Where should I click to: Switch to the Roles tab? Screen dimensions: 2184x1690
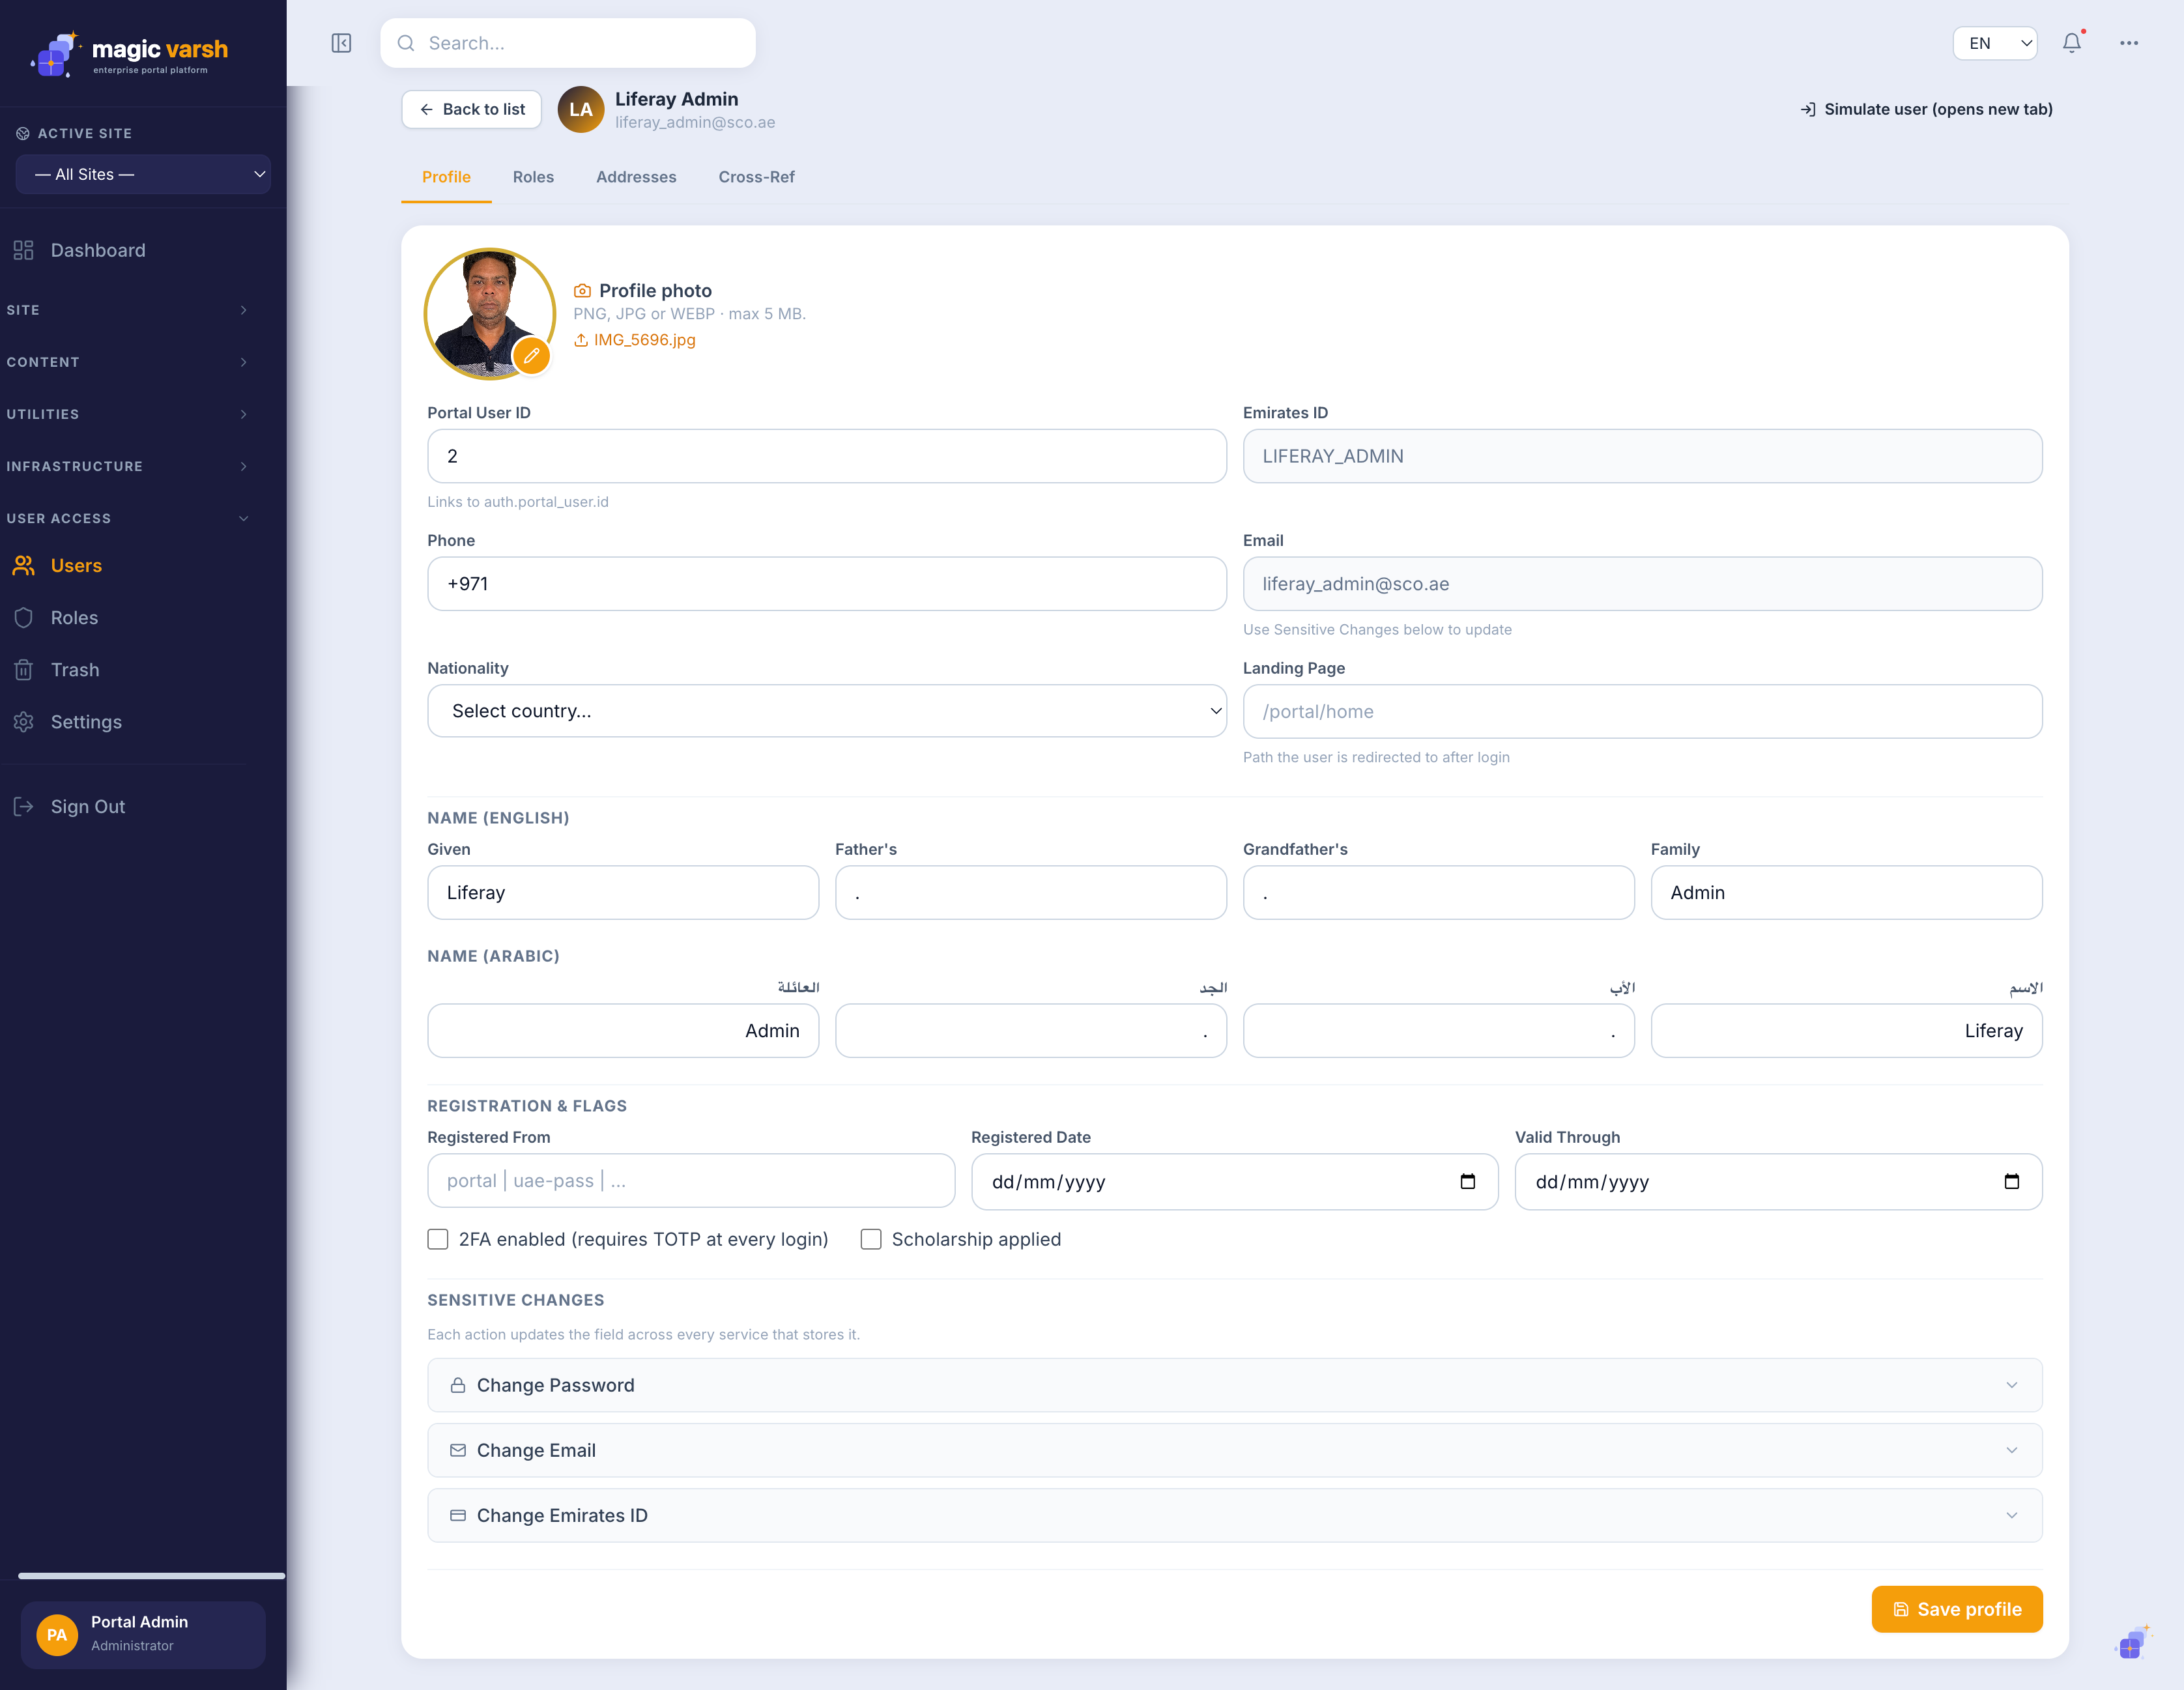[x=533, y=177]
